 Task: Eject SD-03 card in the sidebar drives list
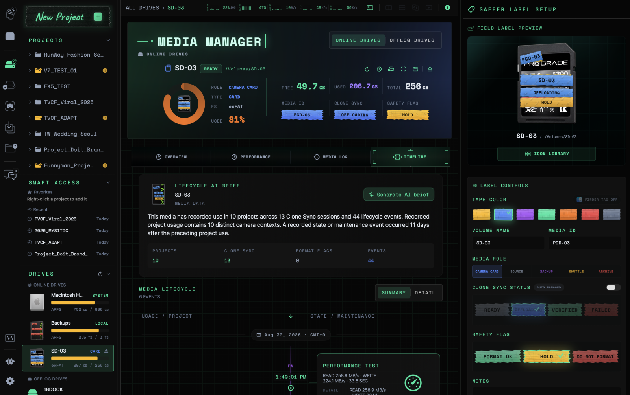coord(106,351)
